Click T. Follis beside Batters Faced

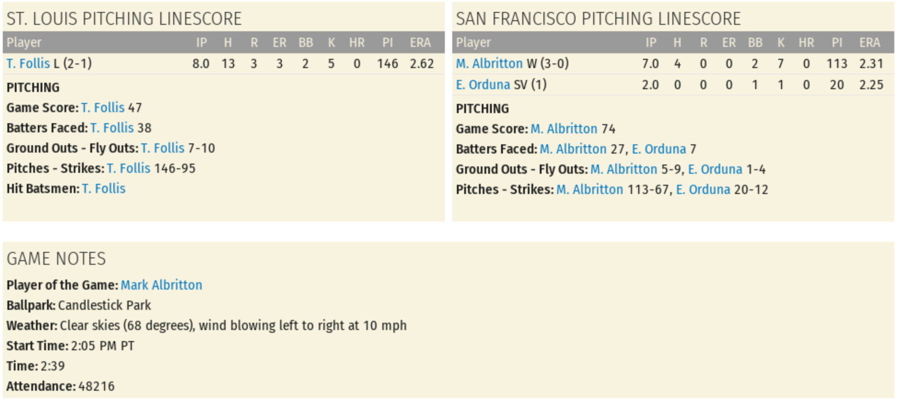[112, 128]
